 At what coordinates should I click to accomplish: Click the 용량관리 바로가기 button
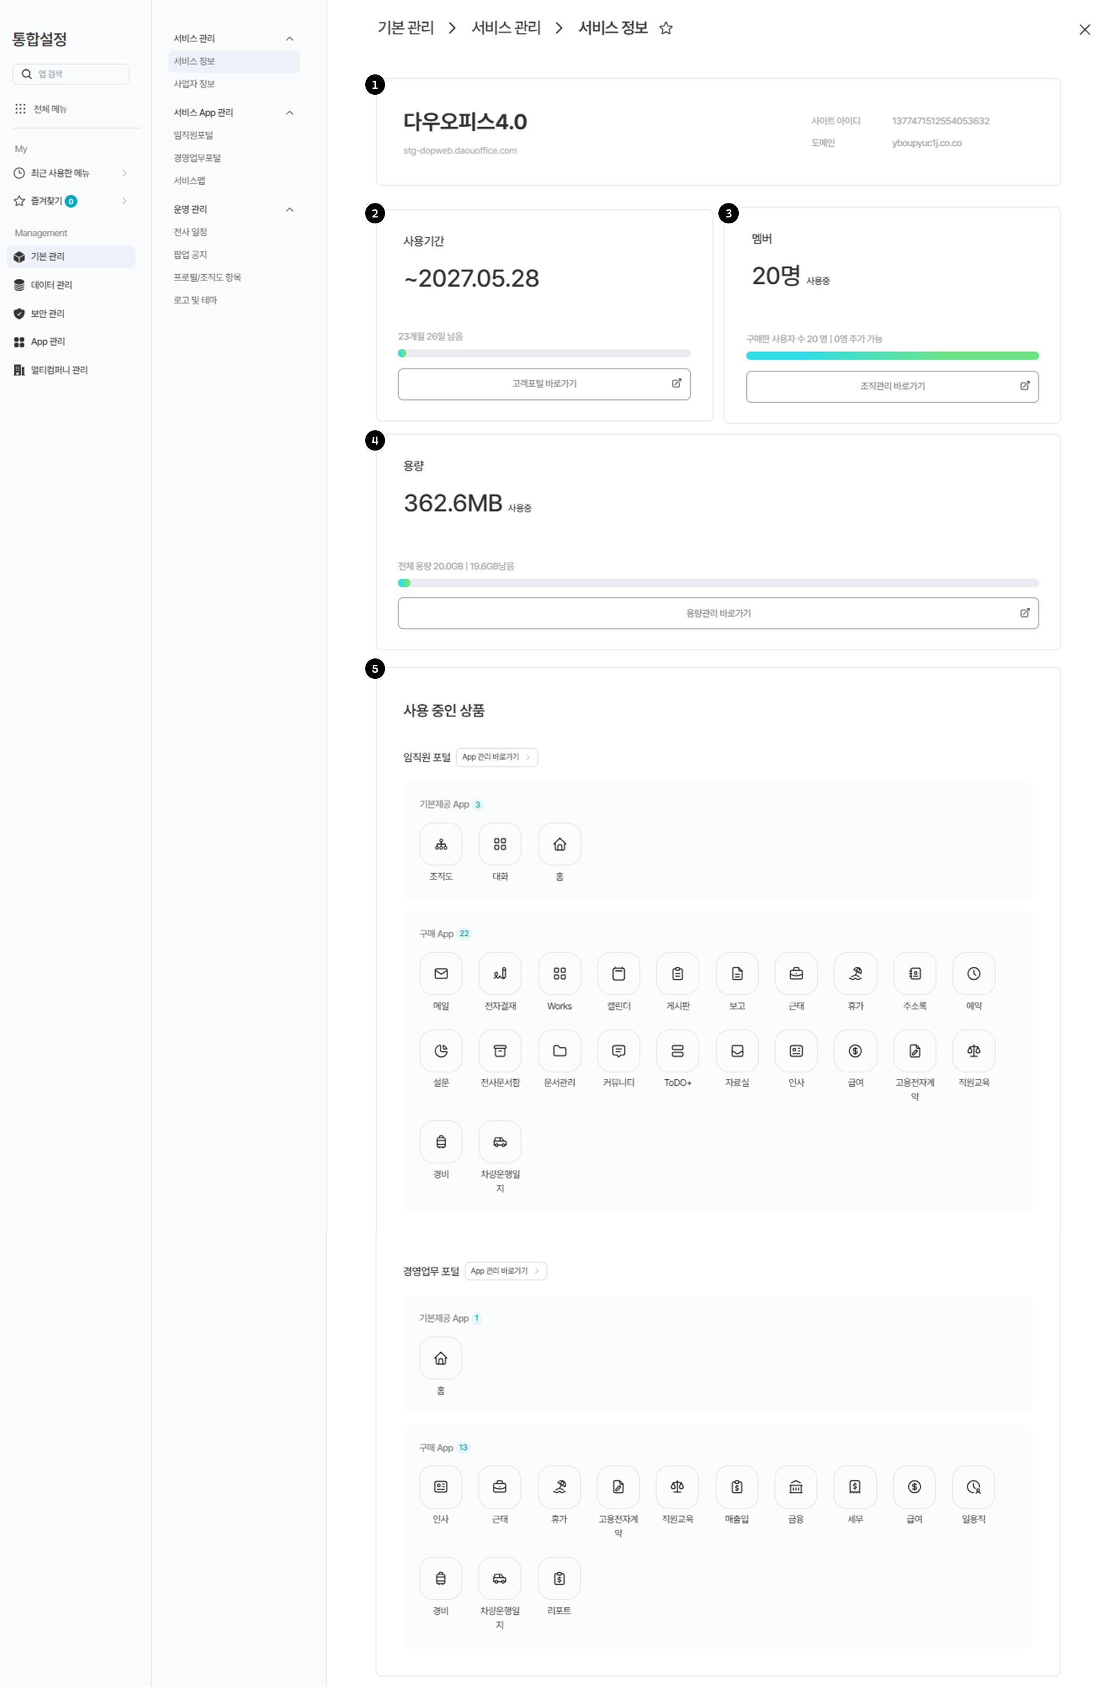click(x=718, y=613)
